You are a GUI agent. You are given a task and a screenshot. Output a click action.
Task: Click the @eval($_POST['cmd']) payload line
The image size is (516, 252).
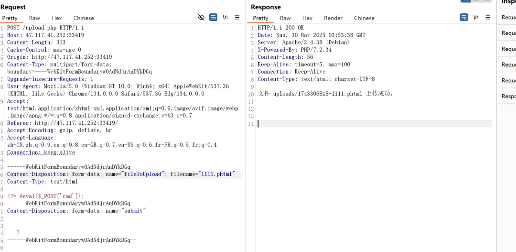(x=45, y=196)
